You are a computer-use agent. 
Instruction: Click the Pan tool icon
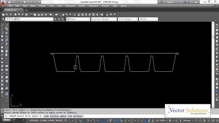click(63, 14)
